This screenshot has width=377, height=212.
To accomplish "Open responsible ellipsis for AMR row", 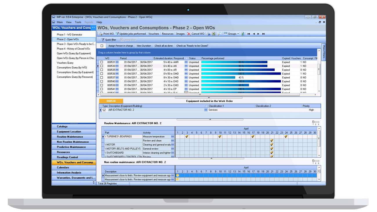I will click(186, 62).
